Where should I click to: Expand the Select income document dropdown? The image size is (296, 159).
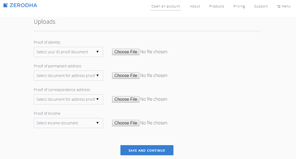(x=68, y=123)
